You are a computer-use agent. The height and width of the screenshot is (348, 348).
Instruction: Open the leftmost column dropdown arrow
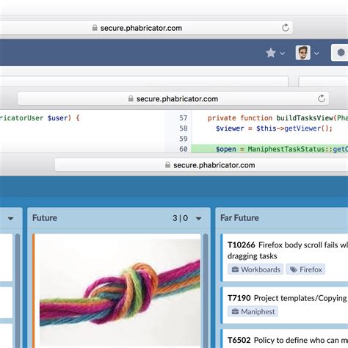(x=10, y=218)
